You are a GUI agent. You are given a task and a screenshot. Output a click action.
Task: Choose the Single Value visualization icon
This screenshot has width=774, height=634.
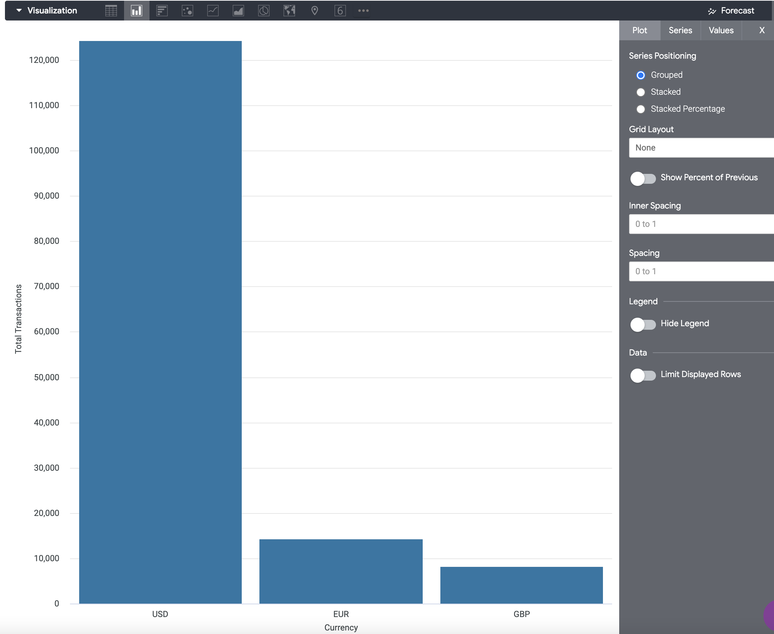point(340,11)
